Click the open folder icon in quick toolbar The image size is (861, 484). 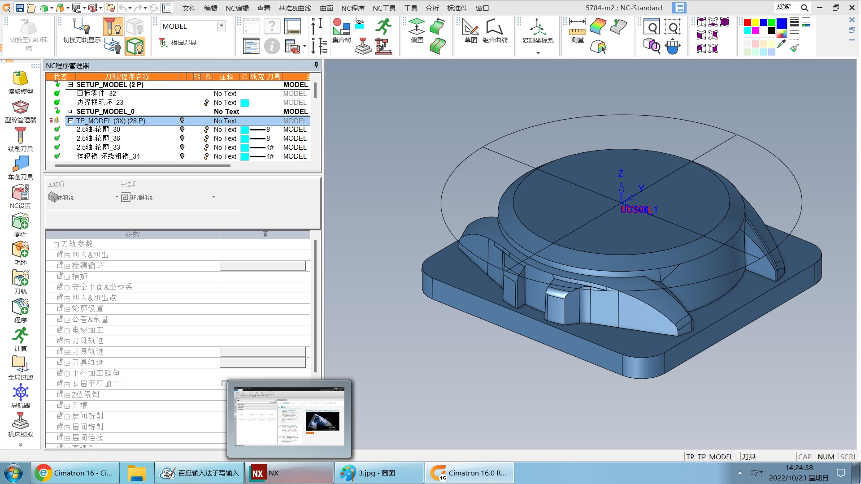click(x=31, y=8)
